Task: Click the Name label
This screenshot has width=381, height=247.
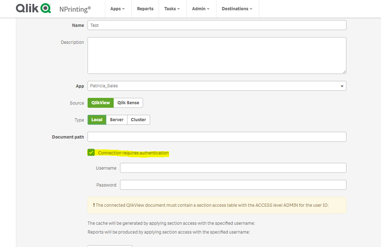Action: [x=78, y=25]
